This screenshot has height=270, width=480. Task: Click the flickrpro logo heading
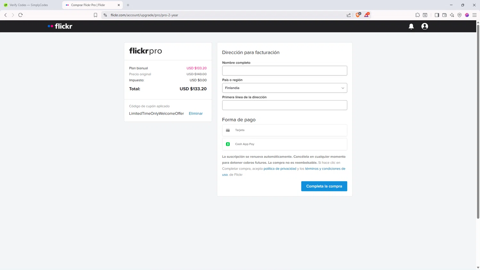point(146,51)
